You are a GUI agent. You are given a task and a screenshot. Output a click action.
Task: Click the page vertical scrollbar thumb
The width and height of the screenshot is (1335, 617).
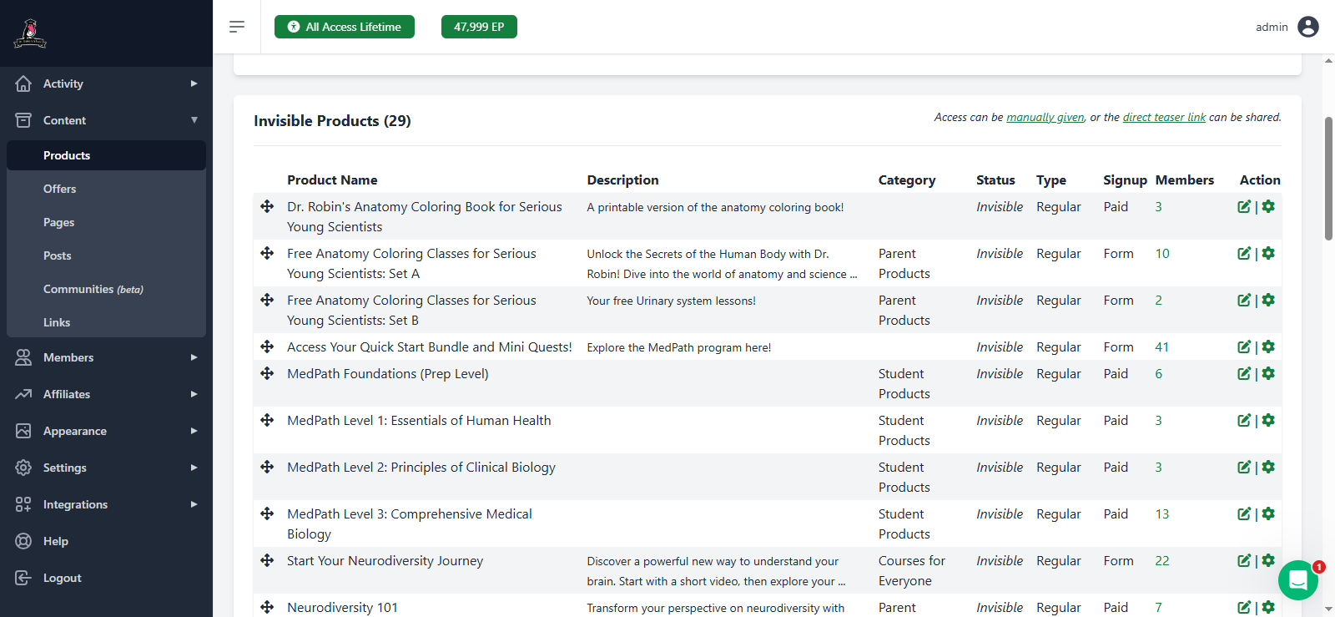[x=1328, y=179]
